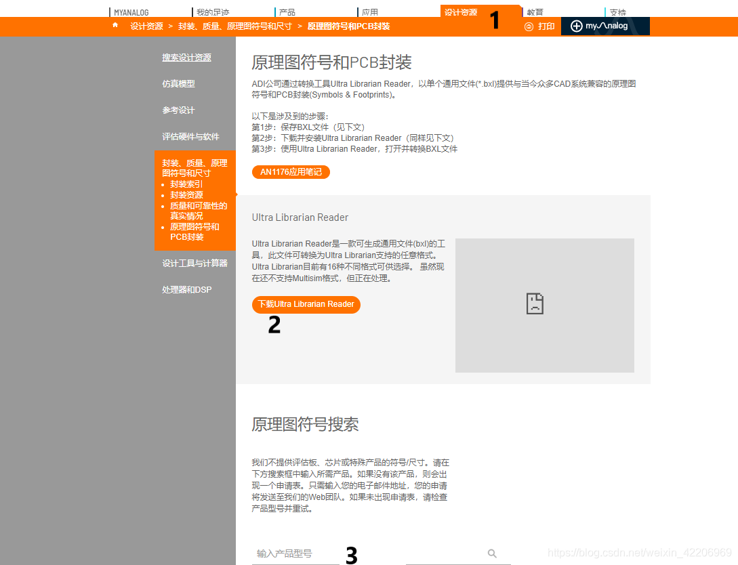
Task: Click the print icon beside 打印
Action: (529, 27)
